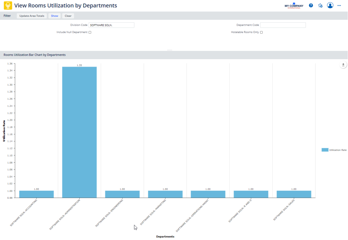Image resolution: width=348 pixels, height=240 pixels.
Task: Open the Help icon in the header
Action: click(x=311, y=5)
